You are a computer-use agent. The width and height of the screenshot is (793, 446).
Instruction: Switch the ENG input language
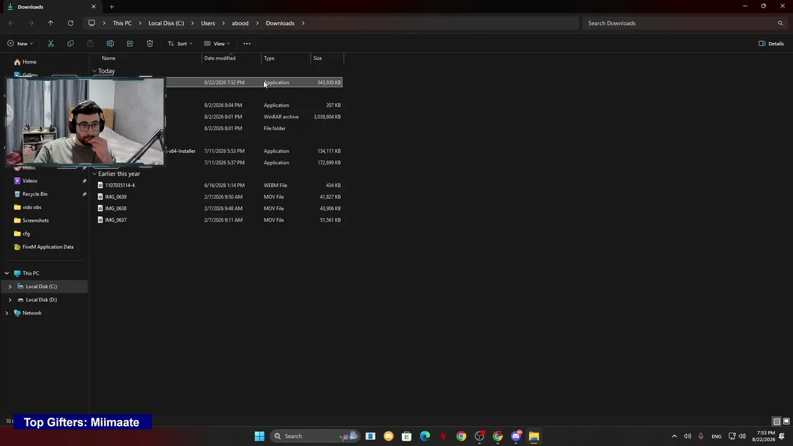tap(716, 436)
